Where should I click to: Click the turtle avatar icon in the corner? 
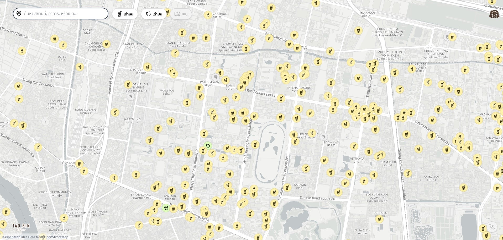point(494,14)
